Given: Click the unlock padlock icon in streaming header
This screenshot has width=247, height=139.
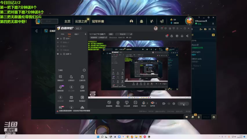Looking at the screenshot, I should pyautogui.click(x=172, y=36).
